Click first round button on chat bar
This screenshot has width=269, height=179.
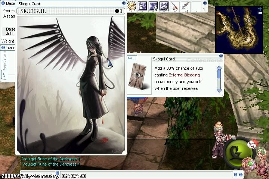point(235,175)
